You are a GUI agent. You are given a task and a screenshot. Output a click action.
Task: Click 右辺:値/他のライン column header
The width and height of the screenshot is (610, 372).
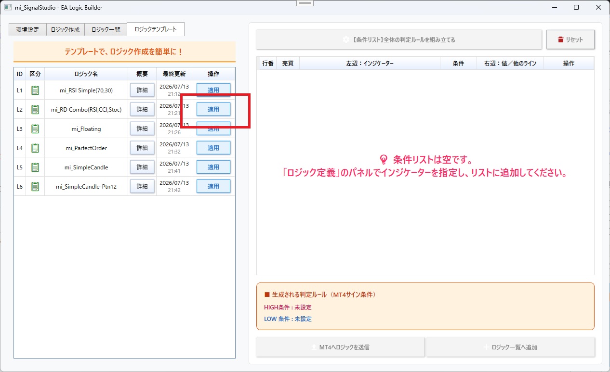pos(510,63)
